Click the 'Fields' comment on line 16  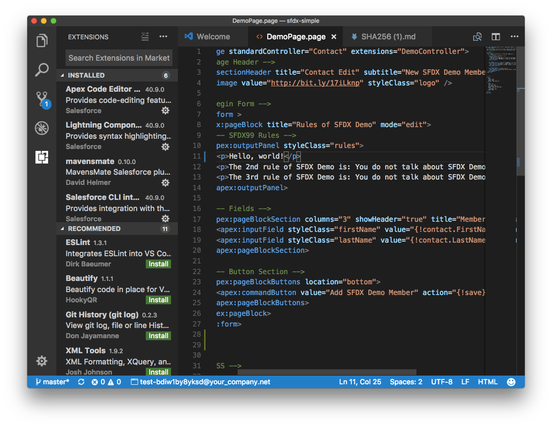243,208
